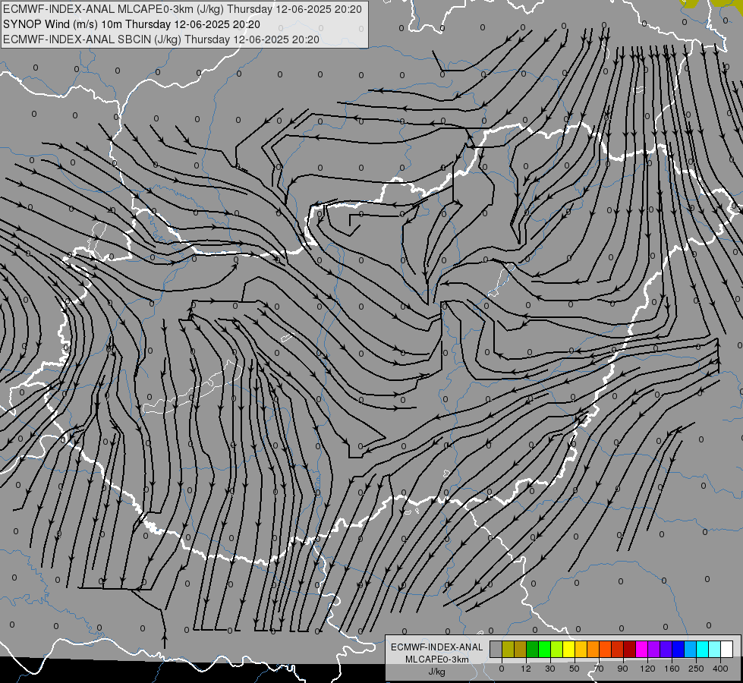
Task: Click the legend scale value 90
Action: coord(622,669)
